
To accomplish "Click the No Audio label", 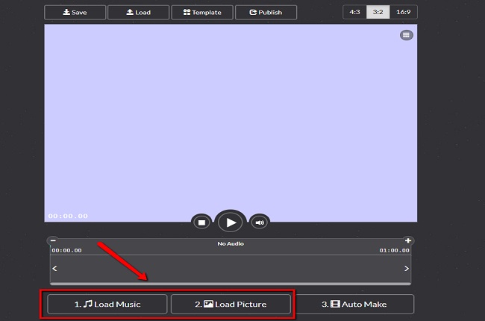I will click(x=231, y=243).
